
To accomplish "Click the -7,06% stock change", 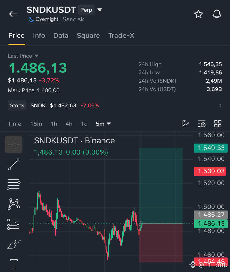I will pos(90,105).
